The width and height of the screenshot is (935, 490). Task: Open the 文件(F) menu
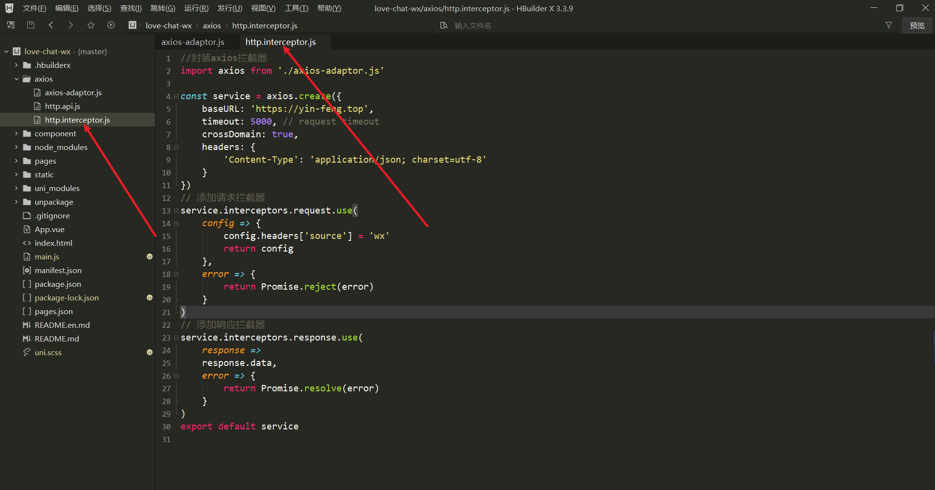tap(34, 8)
